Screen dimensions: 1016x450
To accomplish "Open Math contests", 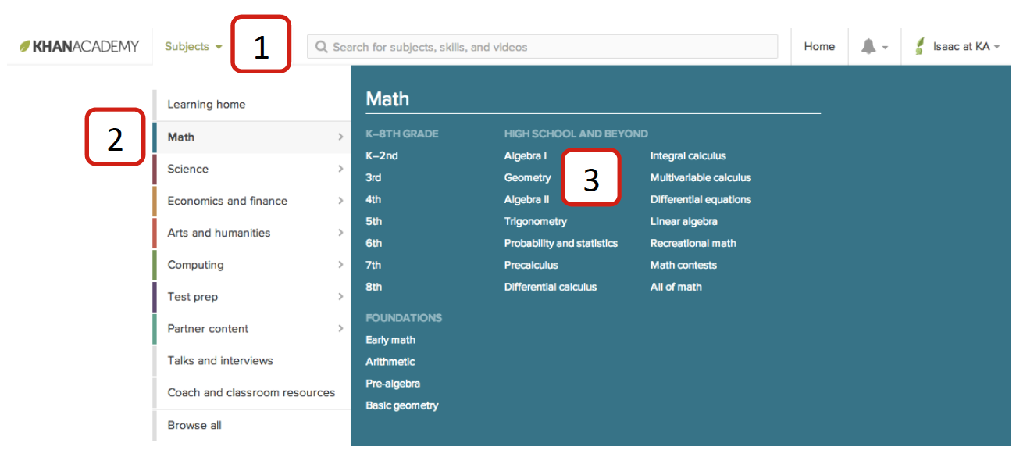I will [x=683, y=266].
